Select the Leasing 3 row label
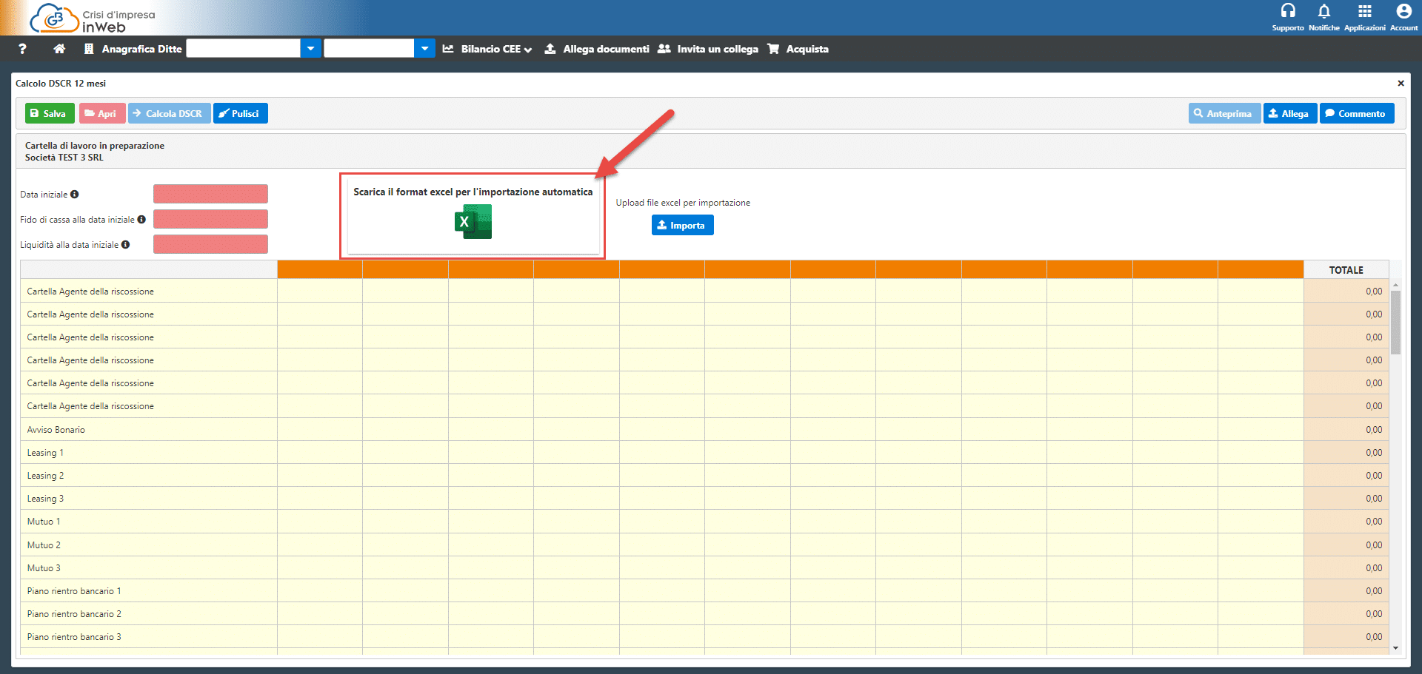Image resolution: width=1422 pixels, height=674 pixels. pos(45,499)
